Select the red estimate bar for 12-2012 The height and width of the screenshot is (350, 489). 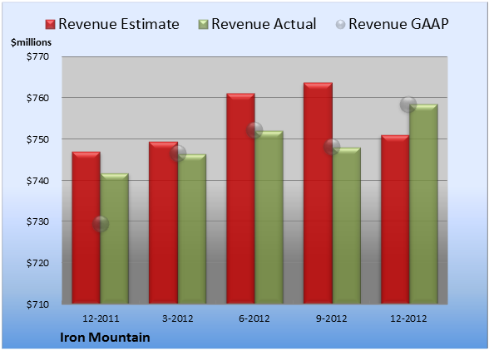tap(395, 219)
